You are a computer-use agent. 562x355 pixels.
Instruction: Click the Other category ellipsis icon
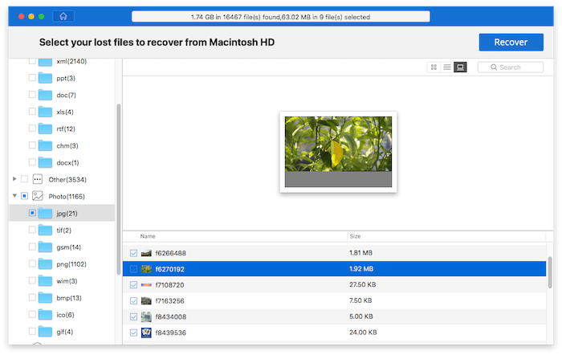pyautogui.click(x=38, y=179)
